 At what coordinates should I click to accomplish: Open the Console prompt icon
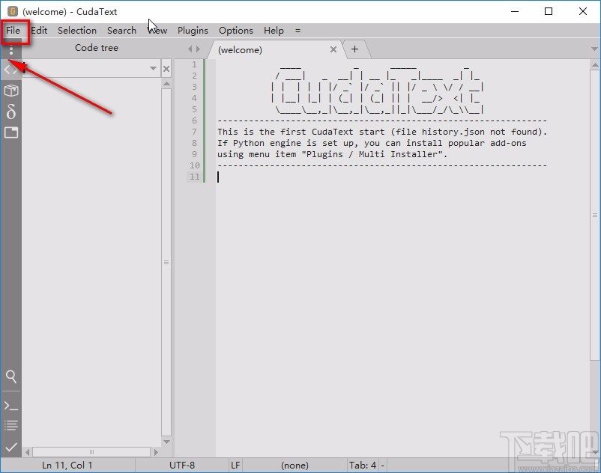point(11,406)
